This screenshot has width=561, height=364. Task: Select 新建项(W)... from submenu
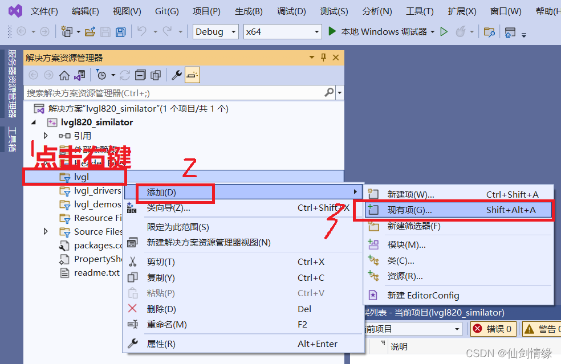pyautogui.click(x=458, y=194)
